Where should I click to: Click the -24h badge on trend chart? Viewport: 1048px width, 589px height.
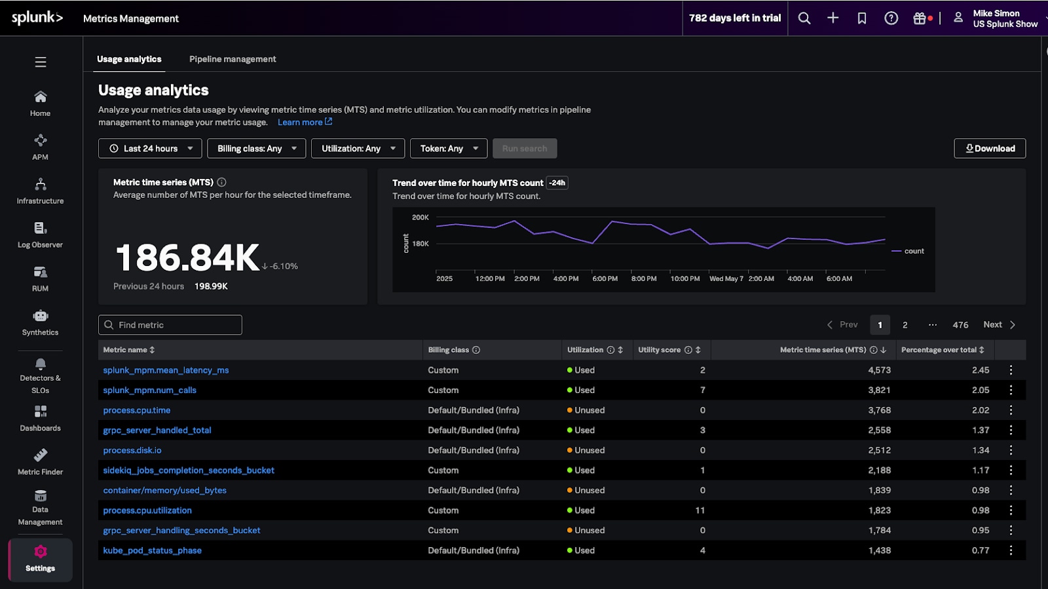coord(557,183)
